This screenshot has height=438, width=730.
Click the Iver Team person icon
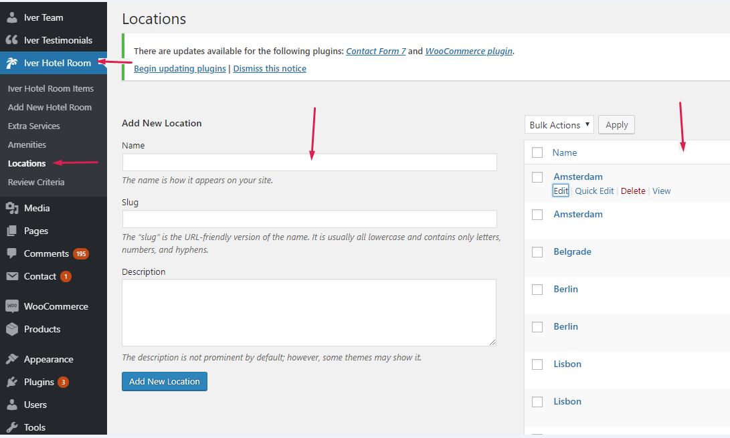click(12, 17)
